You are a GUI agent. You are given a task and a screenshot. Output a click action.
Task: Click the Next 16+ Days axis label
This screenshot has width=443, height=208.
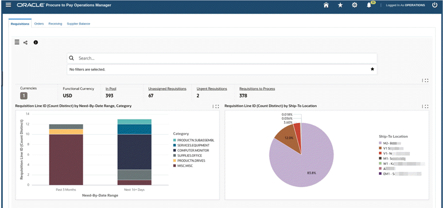(x=134, y=190)
